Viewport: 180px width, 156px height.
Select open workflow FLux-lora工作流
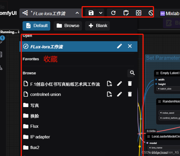[x=78, y=46]
